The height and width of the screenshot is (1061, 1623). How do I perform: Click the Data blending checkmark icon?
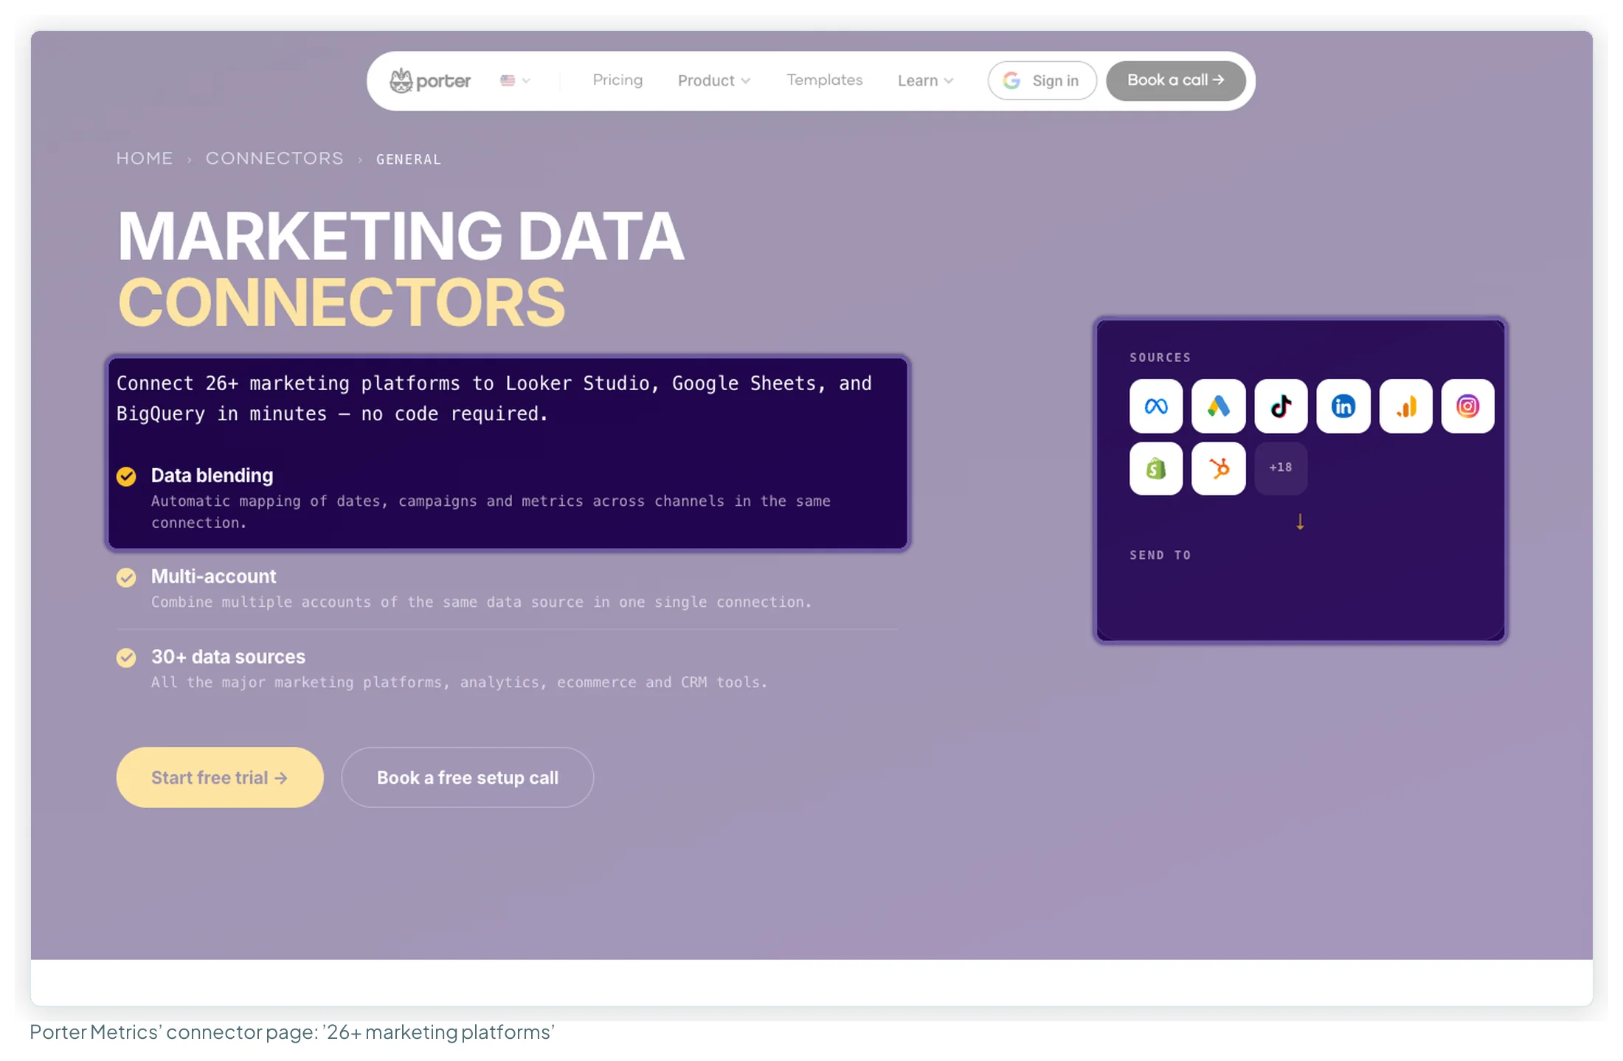[x=126, y=476]
